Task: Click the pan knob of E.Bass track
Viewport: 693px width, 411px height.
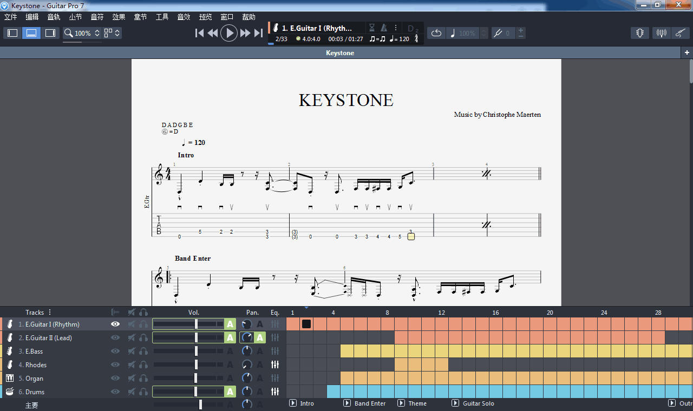Action: coord(247,351)
